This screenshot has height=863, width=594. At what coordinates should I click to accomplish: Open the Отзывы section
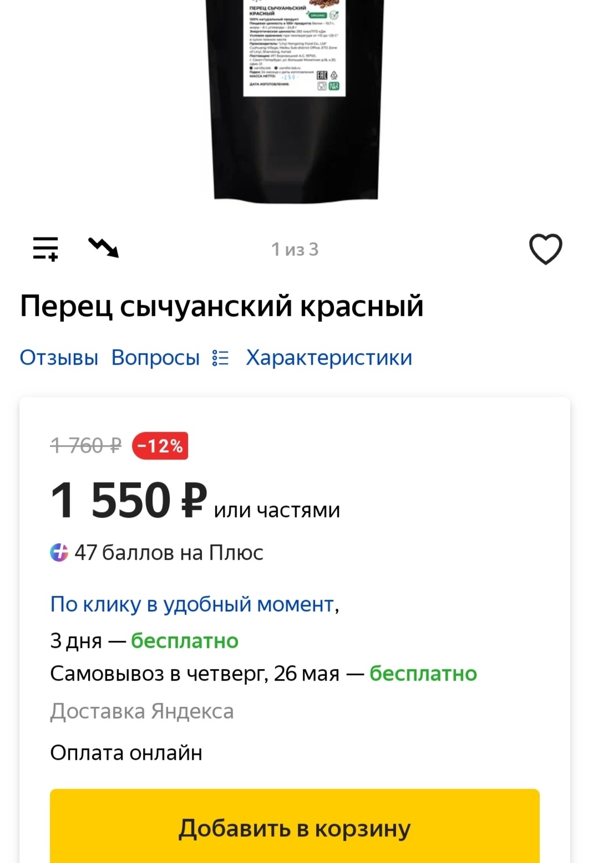59,358
